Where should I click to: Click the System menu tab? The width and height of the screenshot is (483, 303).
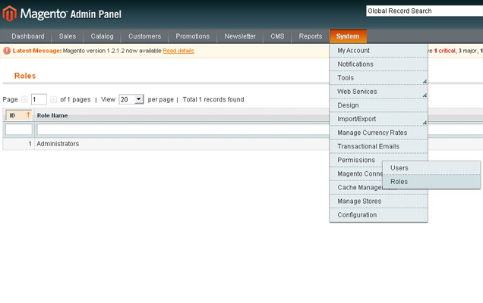(348, 36)
